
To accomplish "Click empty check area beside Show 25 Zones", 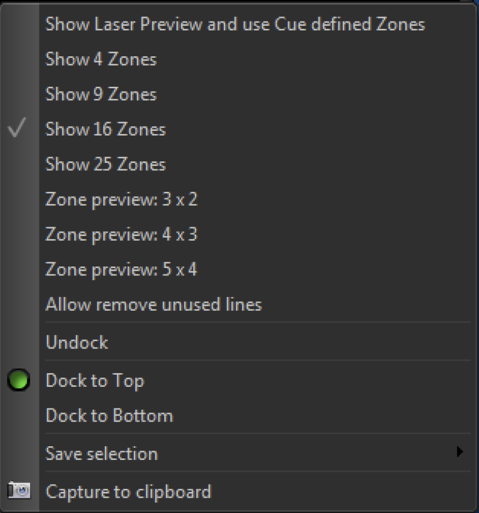I will coord(19,164).
